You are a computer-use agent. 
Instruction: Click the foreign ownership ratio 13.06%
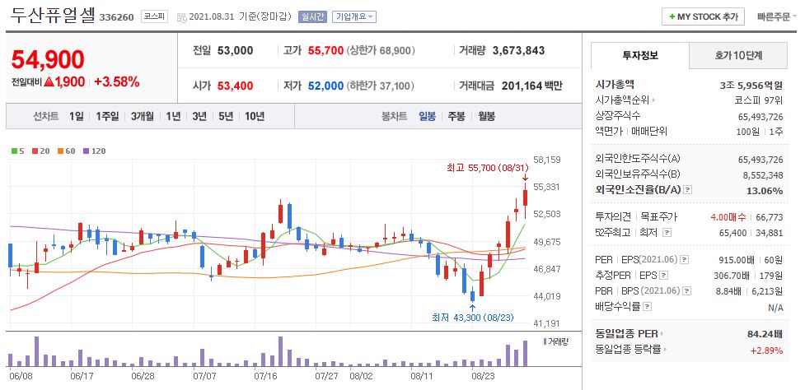(765, 191)
